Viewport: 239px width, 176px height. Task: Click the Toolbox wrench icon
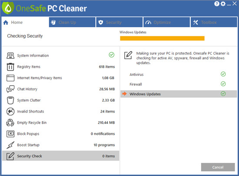point(196,22)
